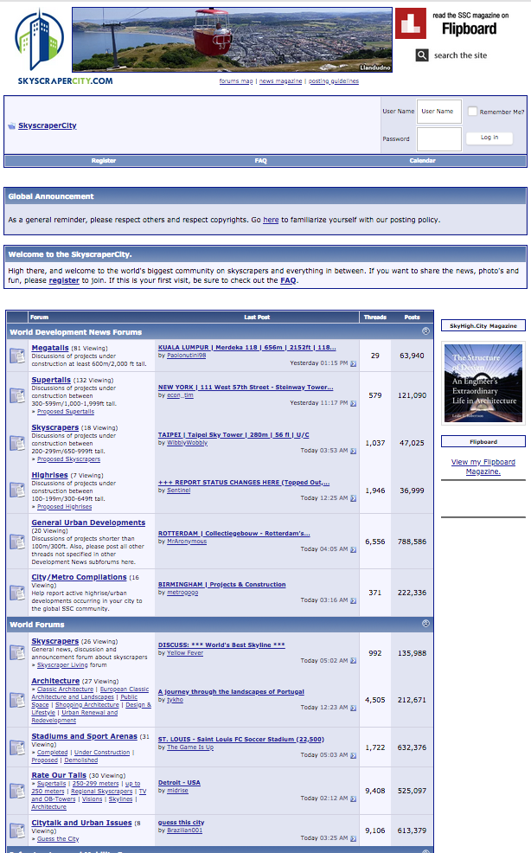Open View my Flipboard Magazine link
This screenshot has height=853, width=531.
point(483,467)
